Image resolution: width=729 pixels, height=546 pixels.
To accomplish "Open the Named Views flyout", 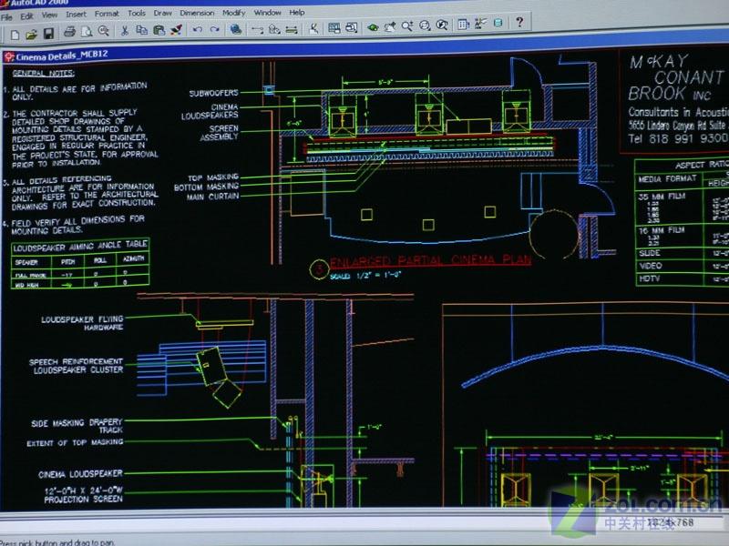I will pos(351,28).
